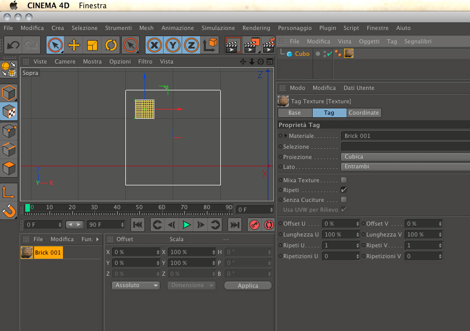Open Attribute Manager Dati Utente menu
This screenshot has width=470, height=331.
359,88
